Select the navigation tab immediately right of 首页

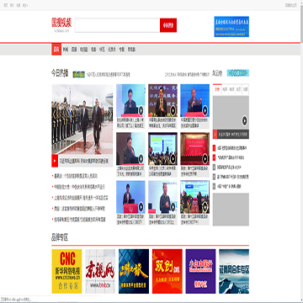66,50
